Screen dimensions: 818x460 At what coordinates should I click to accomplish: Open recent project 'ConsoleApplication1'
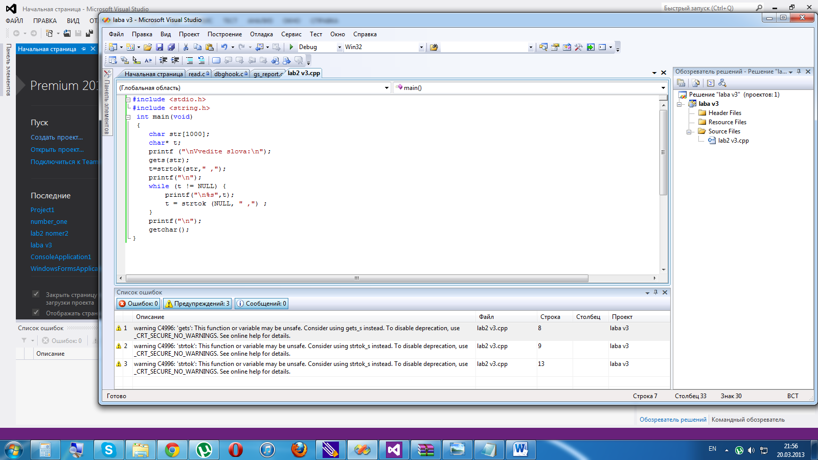tap(61, 257)
